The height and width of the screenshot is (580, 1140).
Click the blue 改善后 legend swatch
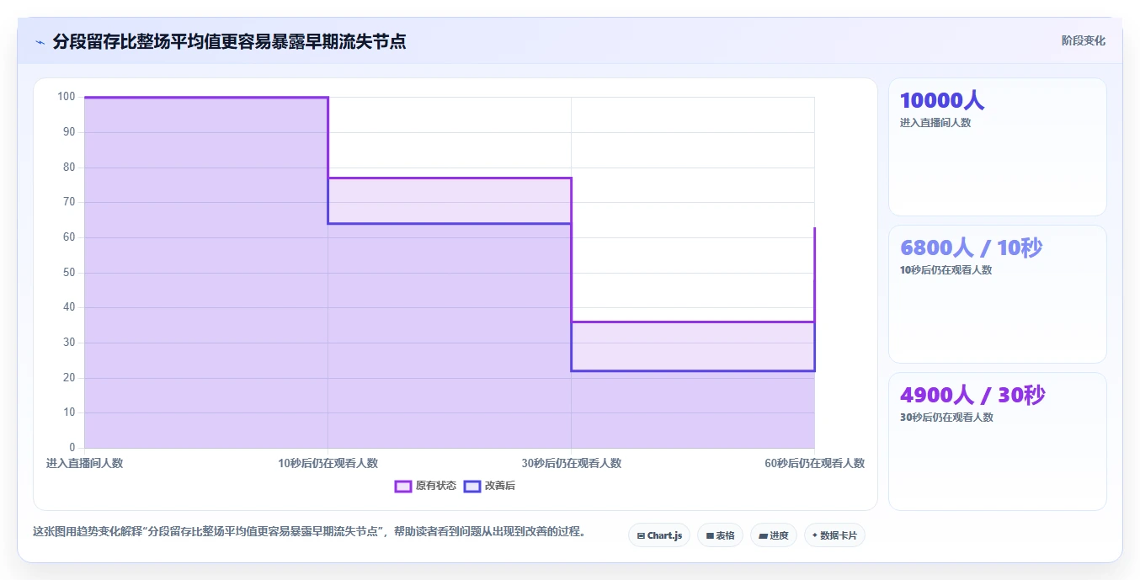pos(472,486)
